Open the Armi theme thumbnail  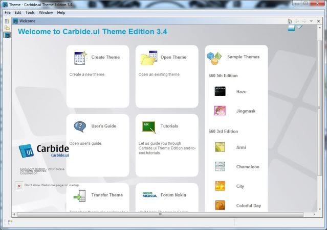(x=220, y=147)
